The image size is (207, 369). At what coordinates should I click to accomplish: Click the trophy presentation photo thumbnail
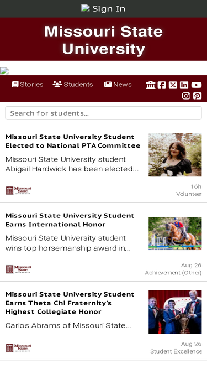pyautogui.click(x=175, y=312)
